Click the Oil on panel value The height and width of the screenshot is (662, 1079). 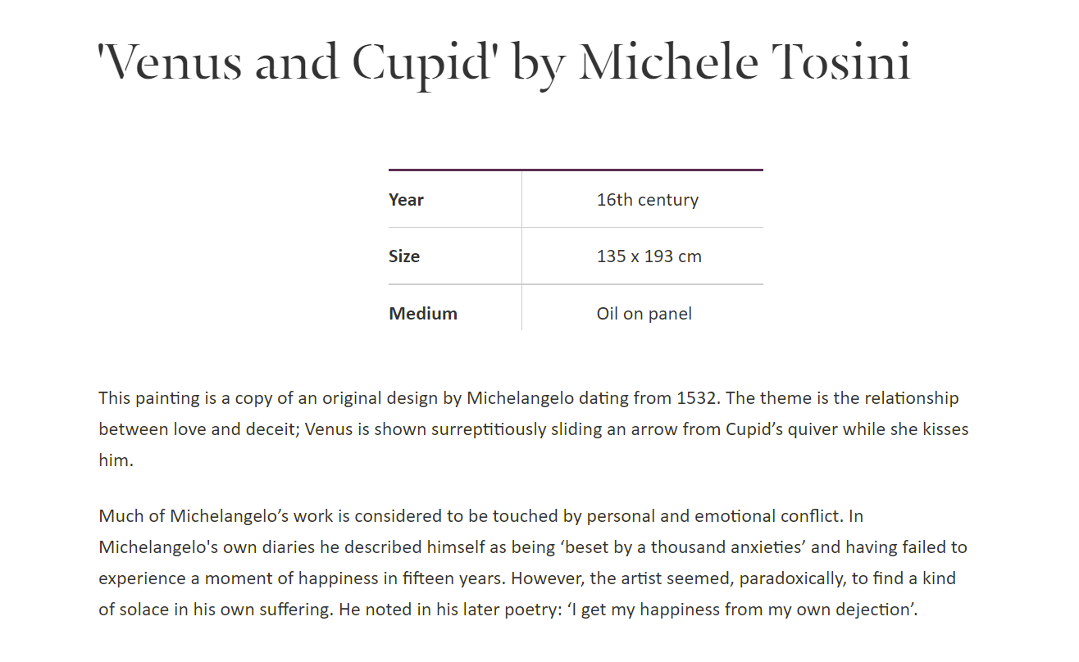[x=644, y=314]
